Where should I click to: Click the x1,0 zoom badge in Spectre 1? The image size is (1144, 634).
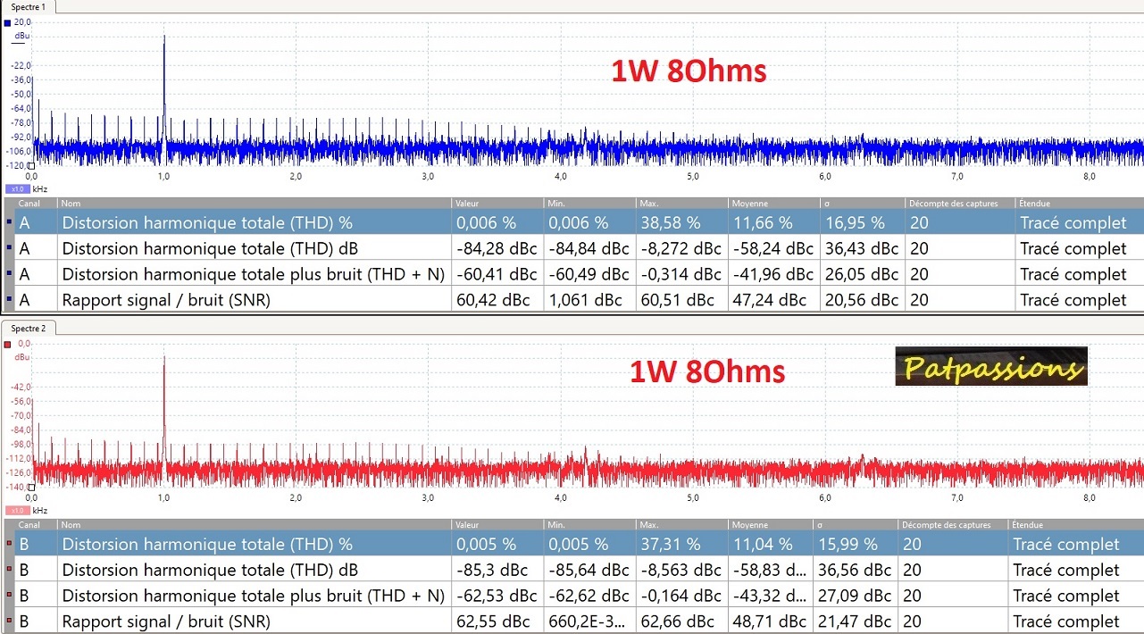click(x=17, y=189)
